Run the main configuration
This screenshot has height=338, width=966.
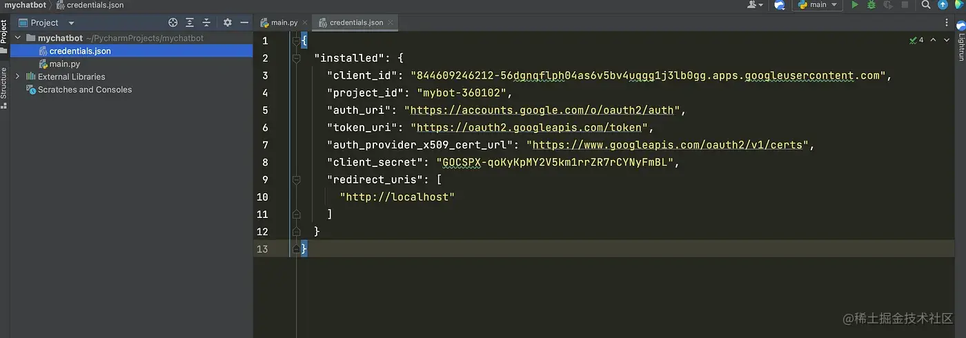[855, 5]
